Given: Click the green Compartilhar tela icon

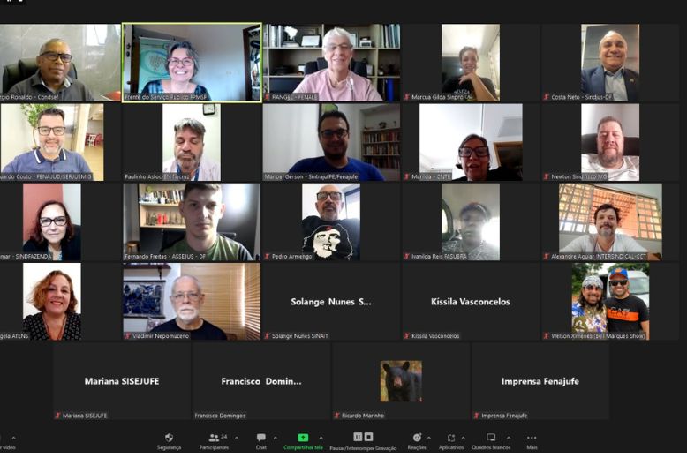Looking at the screenshot, I should tap(303, 438).
